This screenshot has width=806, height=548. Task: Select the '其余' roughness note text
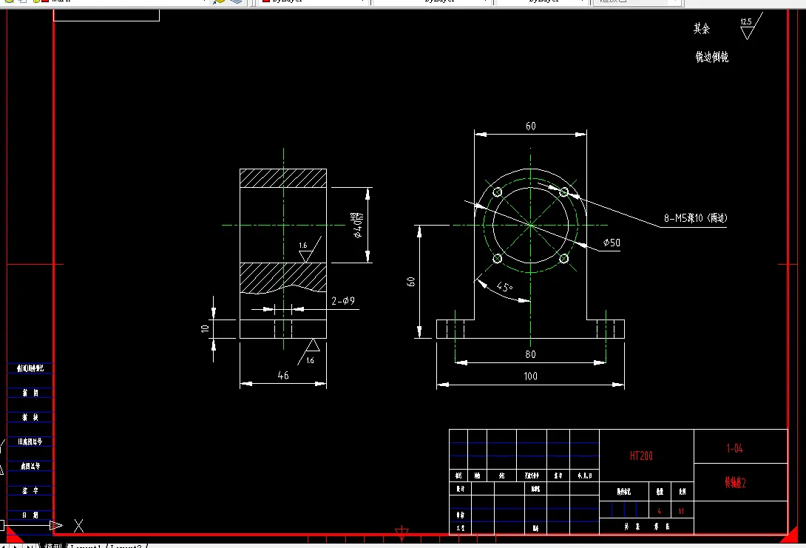tap(702, 29)
